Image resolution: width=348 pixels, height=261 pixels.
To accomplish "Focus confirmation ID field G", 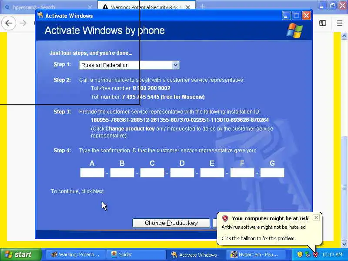I will pos(272,173).
